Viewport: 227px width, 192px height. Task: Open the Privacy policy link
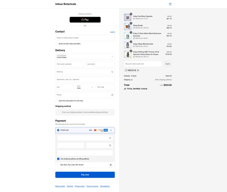(79, 186)
